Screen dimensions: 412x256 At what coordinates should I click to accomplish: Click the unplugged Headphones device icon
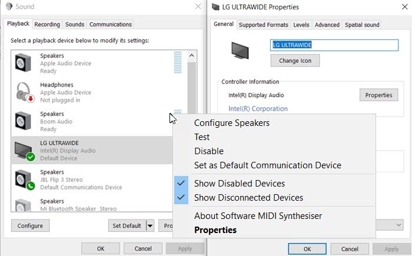[24, 92]
